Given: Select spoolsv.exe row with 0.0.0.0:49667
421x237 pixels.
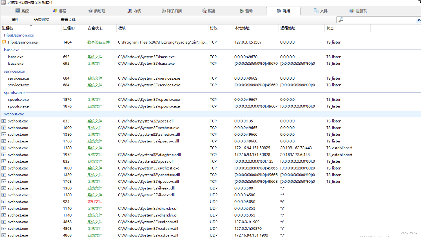Looking at the screenshot, I should click(x=210, y=99).
